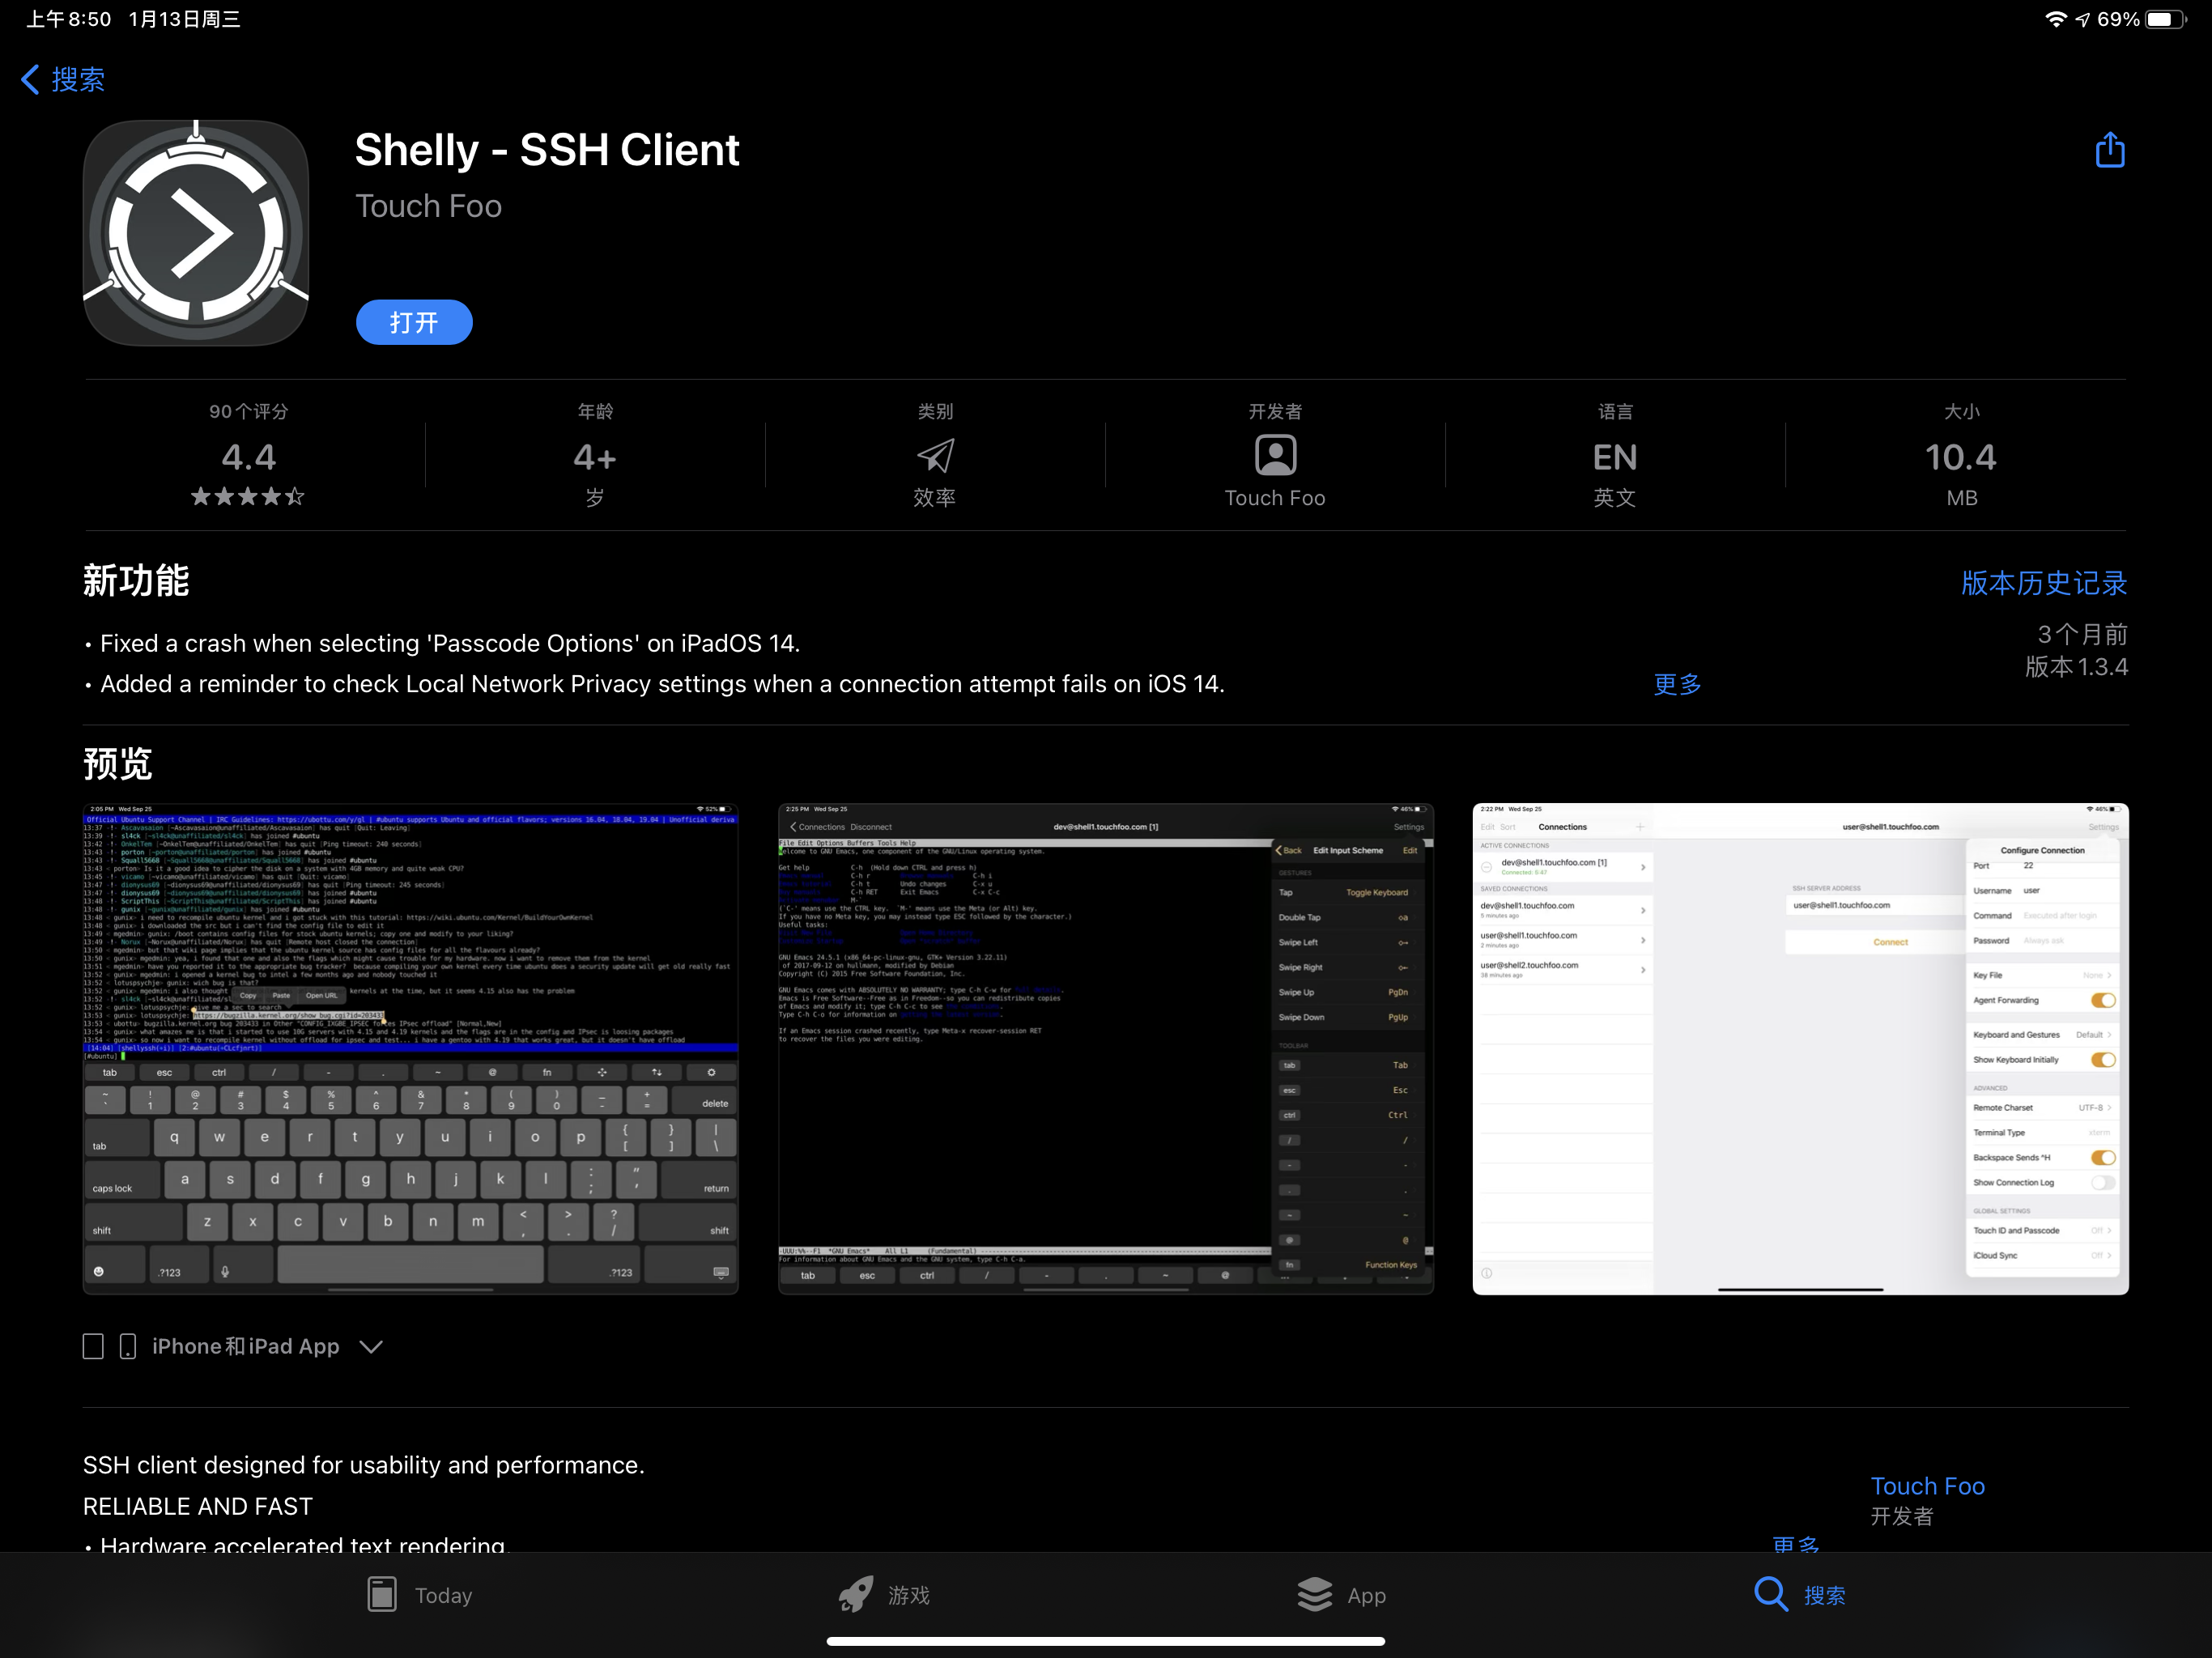The width and height of the screenshot is (2212, 1658).
Task: Tap 打开 to launch the app
Action: [413, 322]
